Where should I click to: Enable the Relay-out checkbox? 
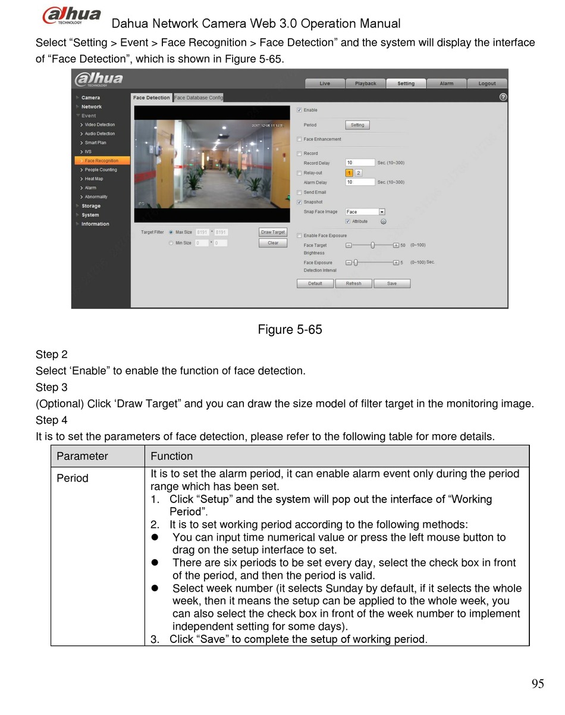(x=299, y=173)
